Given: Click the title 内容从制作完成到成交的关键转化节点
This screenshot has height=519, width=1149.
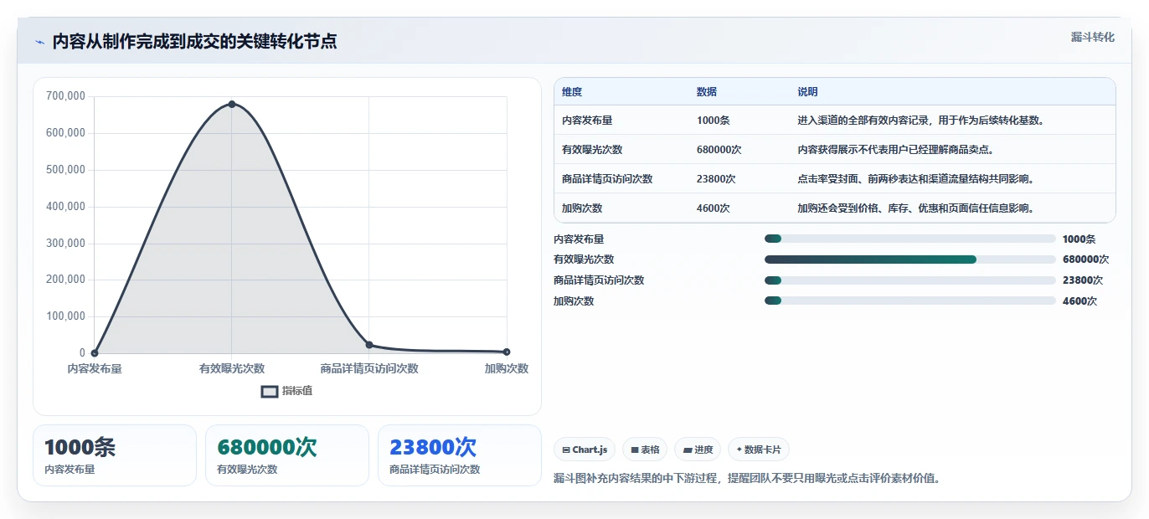Looking at the screenshot, I should [x=194, y=42].
